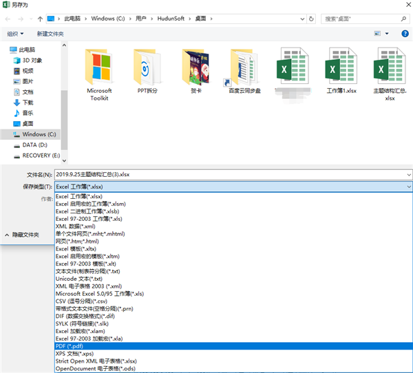This screenshot has width=413, height=373.
Task: Choose SYLK (符号链接)(*.slk) option
Action: click(233, 323)
